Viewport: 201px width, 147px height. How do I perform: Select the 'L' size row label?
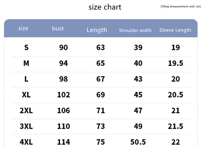click(x=26, y=79)
